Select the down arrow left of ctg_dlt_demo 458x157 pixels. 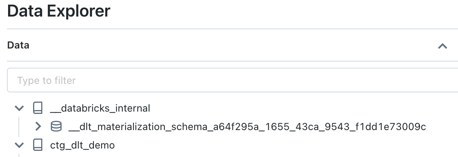[19, 145]
